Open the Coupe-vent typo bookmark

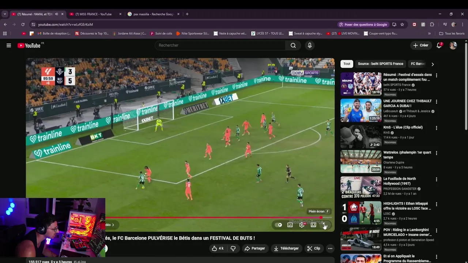pyautogui.click(x=381, y=33)
